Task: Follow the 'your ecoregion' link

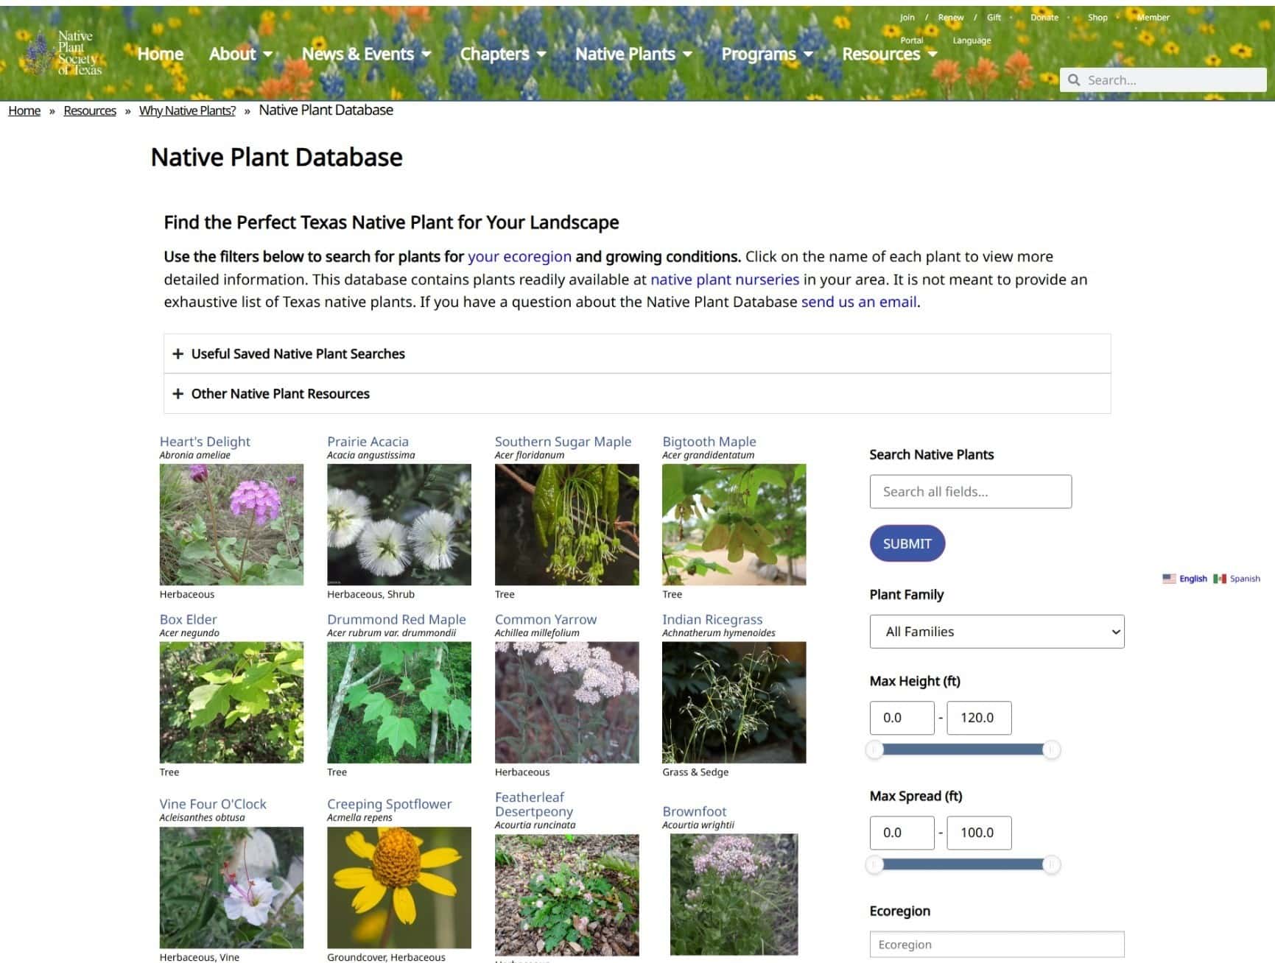Action: pos(519,256)
